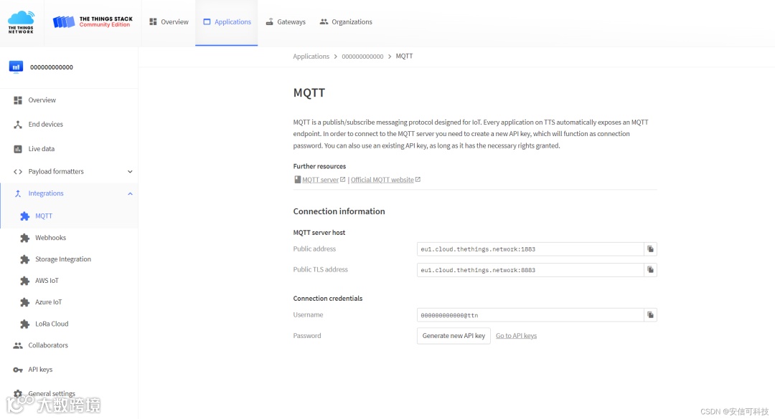Select the Applications top navigation tab
This screenshot has height=419, width=775.
(x=227, y=21)
